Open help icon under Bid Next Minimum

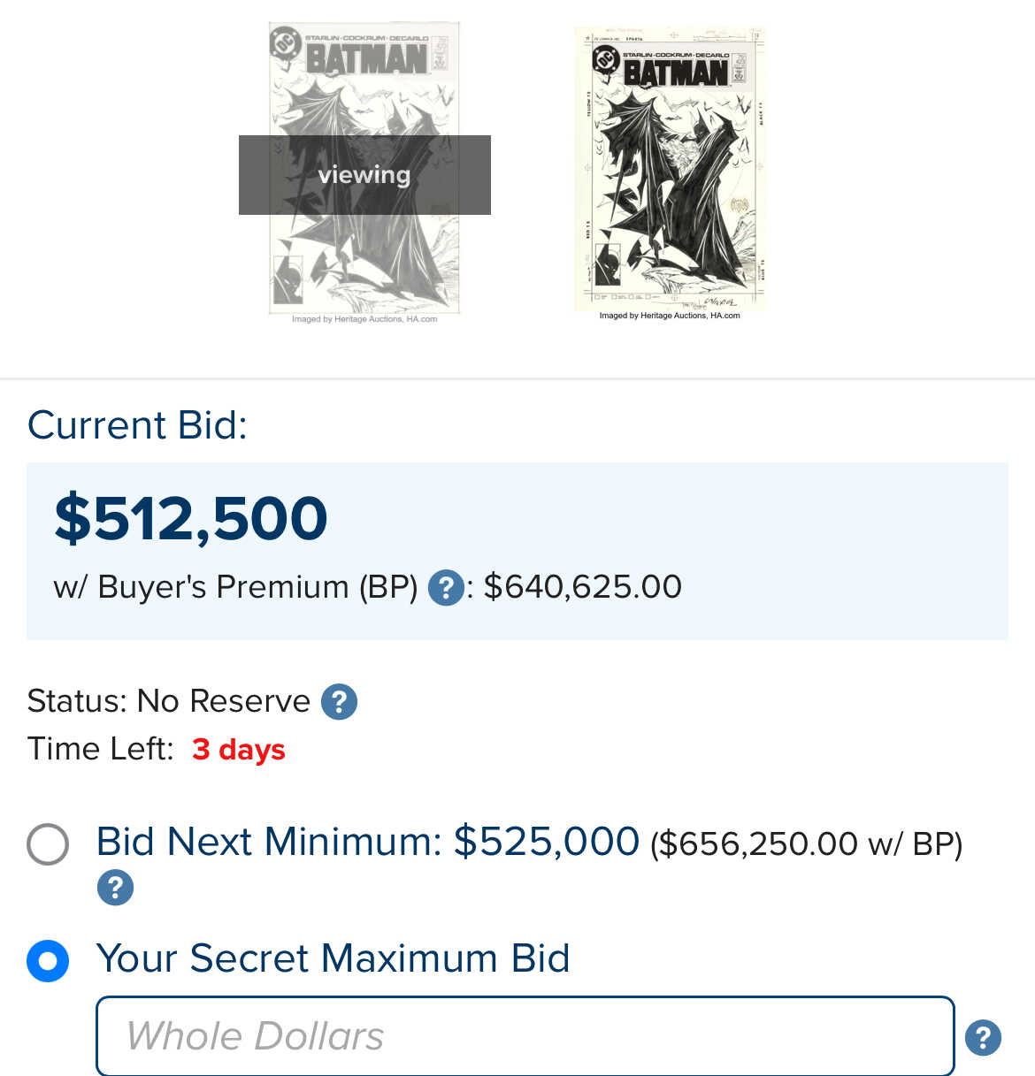pos(115,888)
